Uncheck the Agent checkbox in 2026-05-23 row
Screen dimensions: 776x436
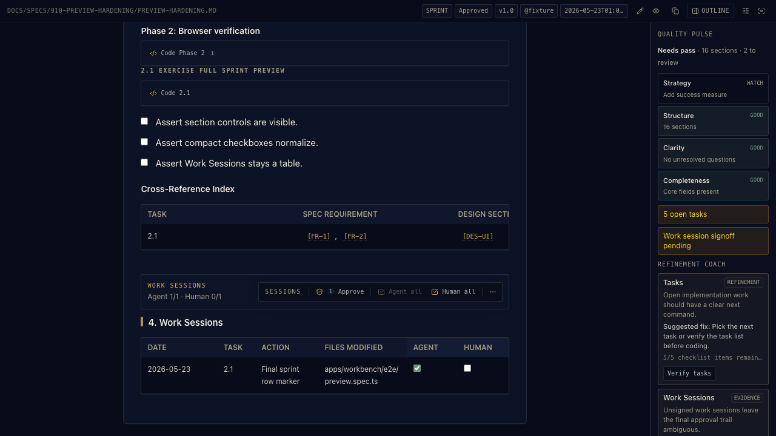tap(417, 368)
